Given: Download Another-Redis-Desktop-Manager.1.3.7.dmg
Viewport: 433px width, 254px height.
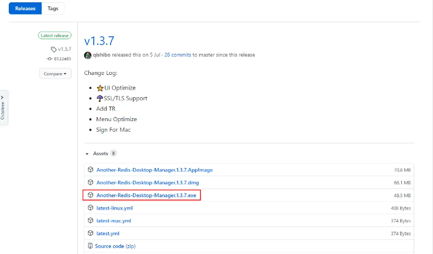Looking at the screenshot, I should [148, 183].
